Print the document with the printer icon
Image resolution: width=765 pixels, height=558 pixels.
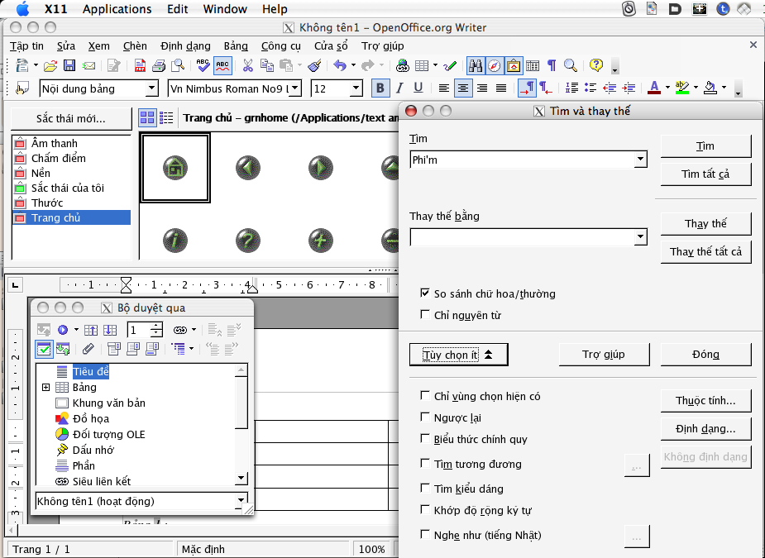coord(159,65)
